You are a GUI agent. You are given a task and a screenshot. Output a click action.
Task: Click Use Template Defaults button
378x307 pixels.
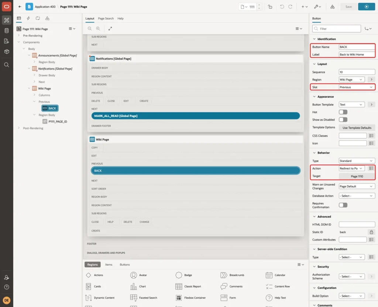coord(357,128)
